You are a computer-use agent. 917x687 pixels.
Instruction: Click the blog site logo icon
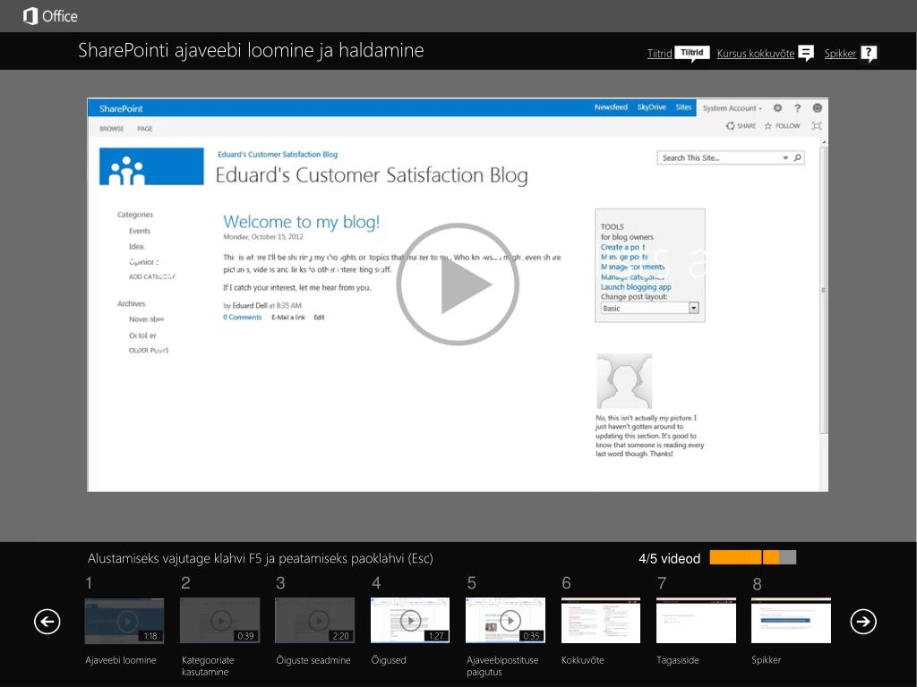click(x=151, y=166)
